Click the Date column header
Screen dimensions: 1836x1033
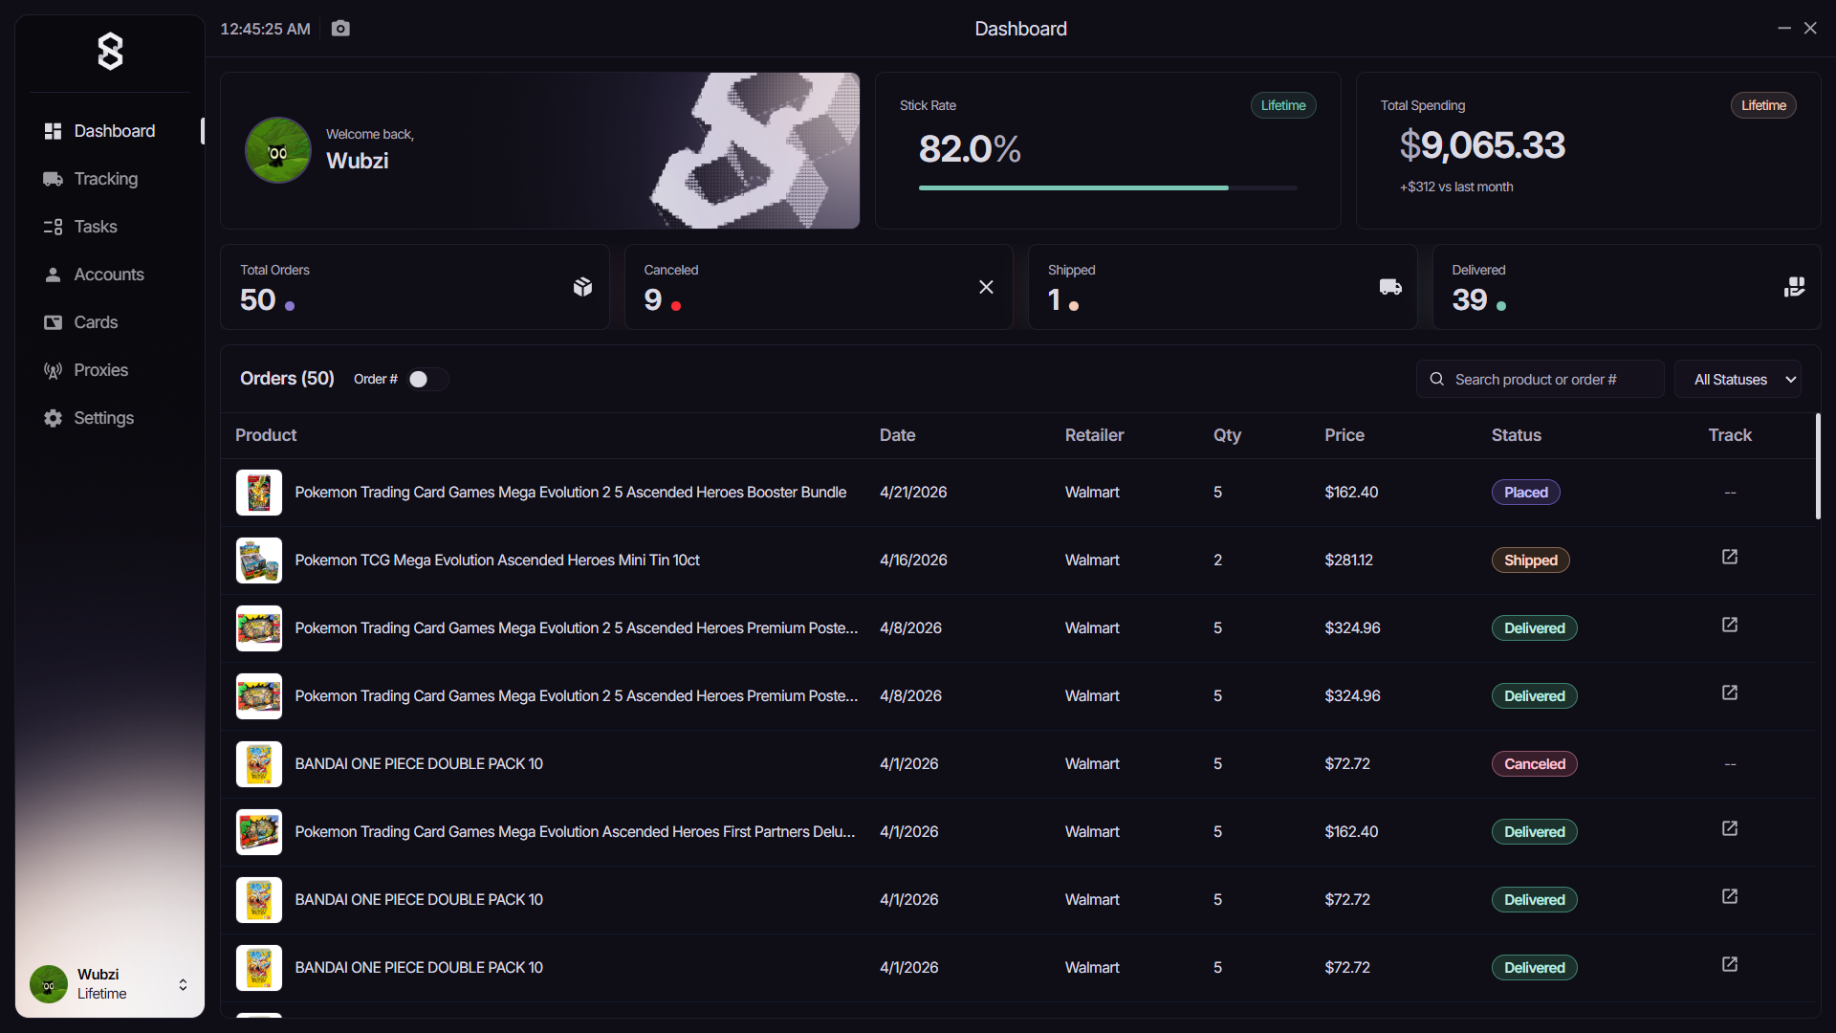pyautogui.click(x=897, y=435)
